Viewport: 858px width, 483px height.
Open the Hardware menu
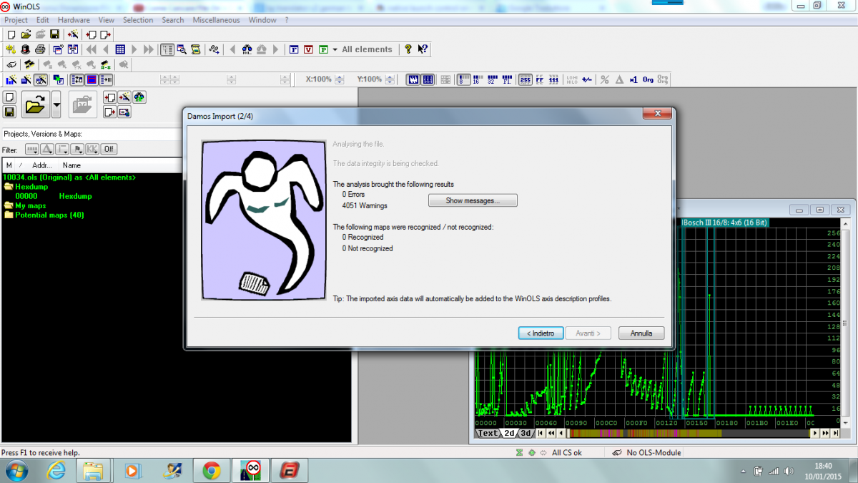pos(74,20)
